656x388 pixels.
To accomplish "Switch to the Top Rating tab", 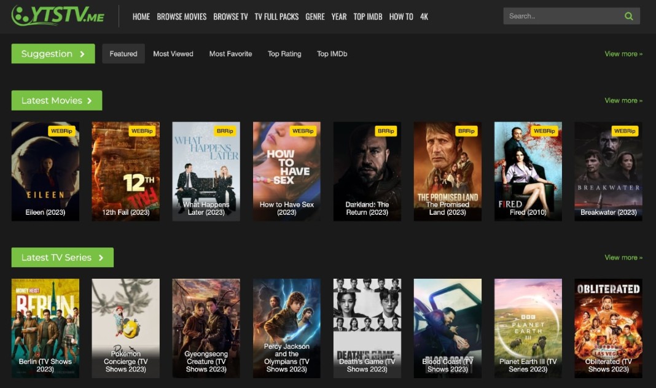I will pyautogui.click(x=284, y=54).
